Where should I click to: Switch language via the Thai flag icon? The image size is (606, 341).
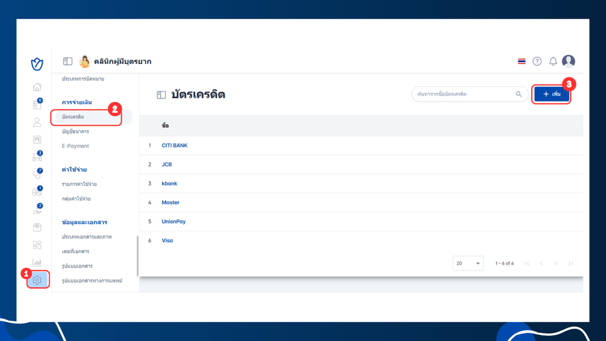(522, 61)
